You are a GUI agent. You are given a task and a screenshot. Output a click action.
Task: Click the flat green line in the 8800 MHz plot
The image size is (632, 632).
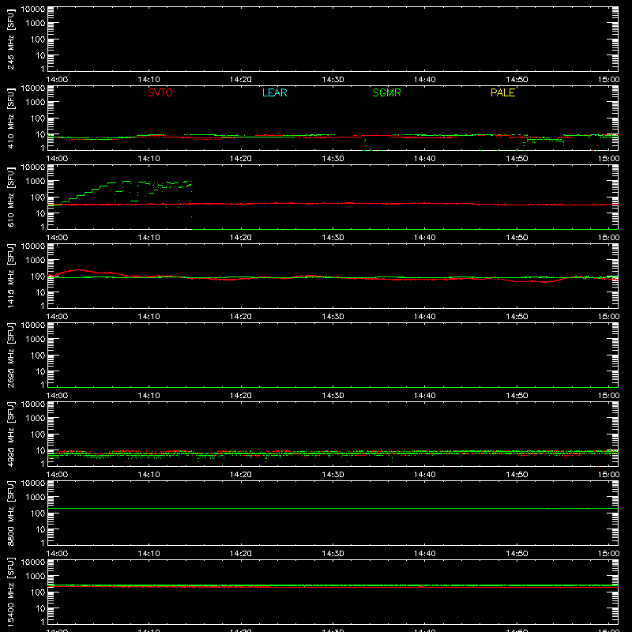(x=333, y=508)
